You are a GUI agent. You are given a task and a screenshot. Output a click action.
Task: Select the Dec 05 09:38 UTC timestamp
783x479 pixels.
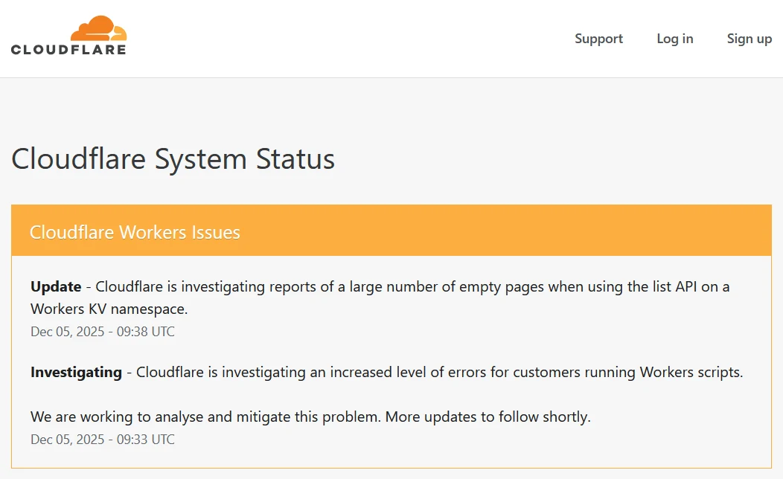point(102,331)
